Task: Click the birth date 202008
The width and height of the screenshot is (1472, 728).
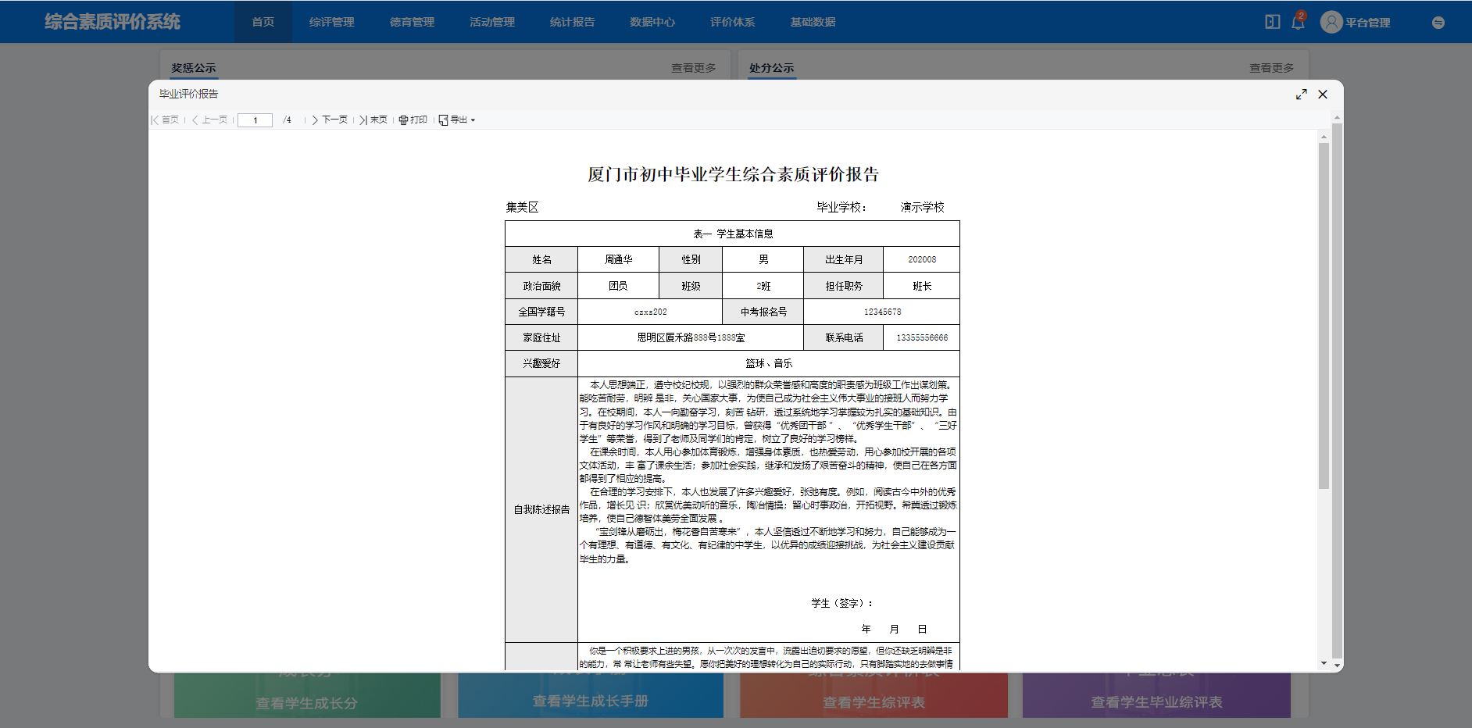Action: 922,260
